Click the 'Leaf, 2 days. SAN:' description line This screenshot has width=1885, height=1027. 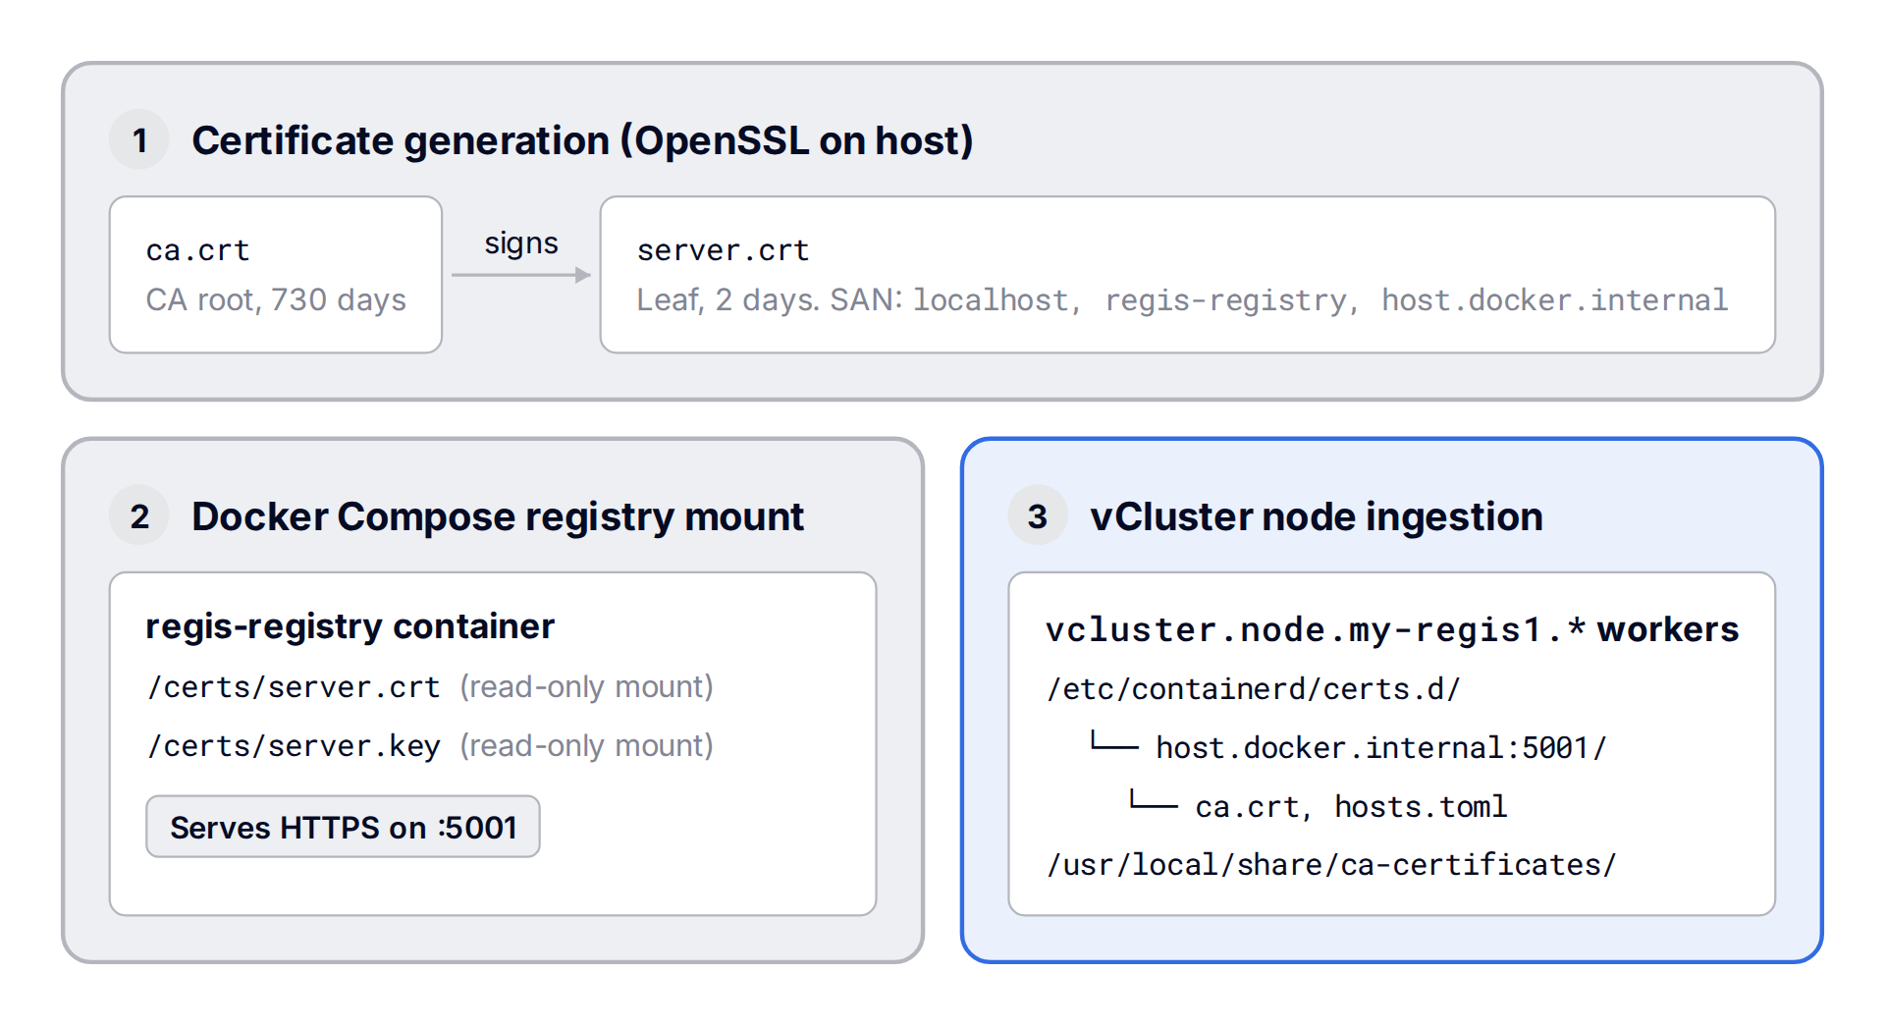pos(1182,299)
